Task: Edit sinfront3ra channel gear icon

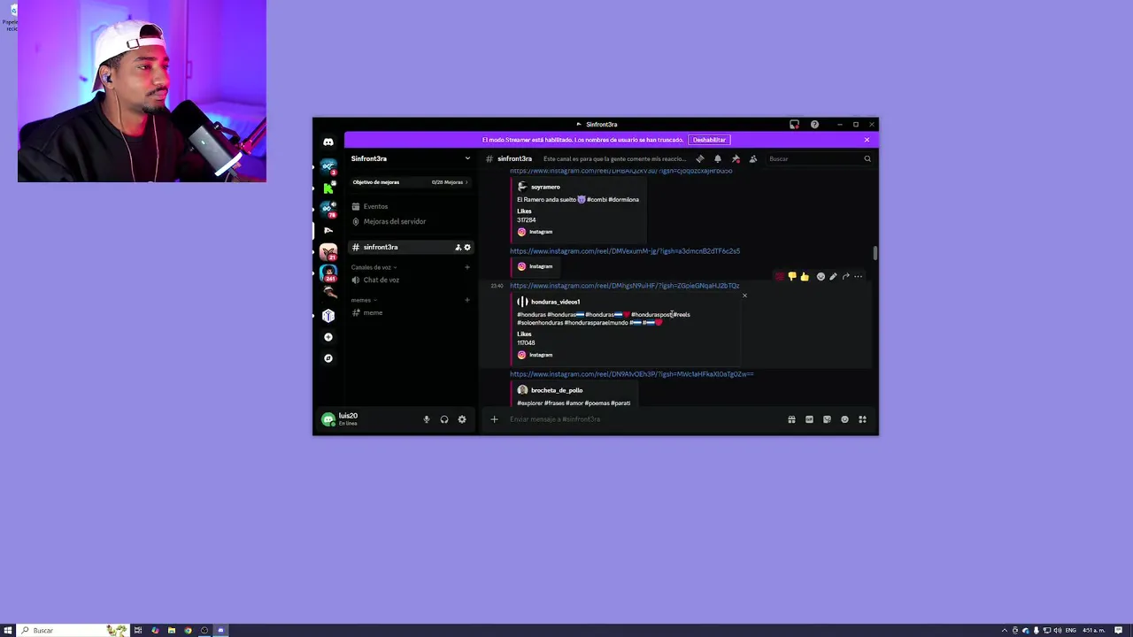Action: (467, 248)
